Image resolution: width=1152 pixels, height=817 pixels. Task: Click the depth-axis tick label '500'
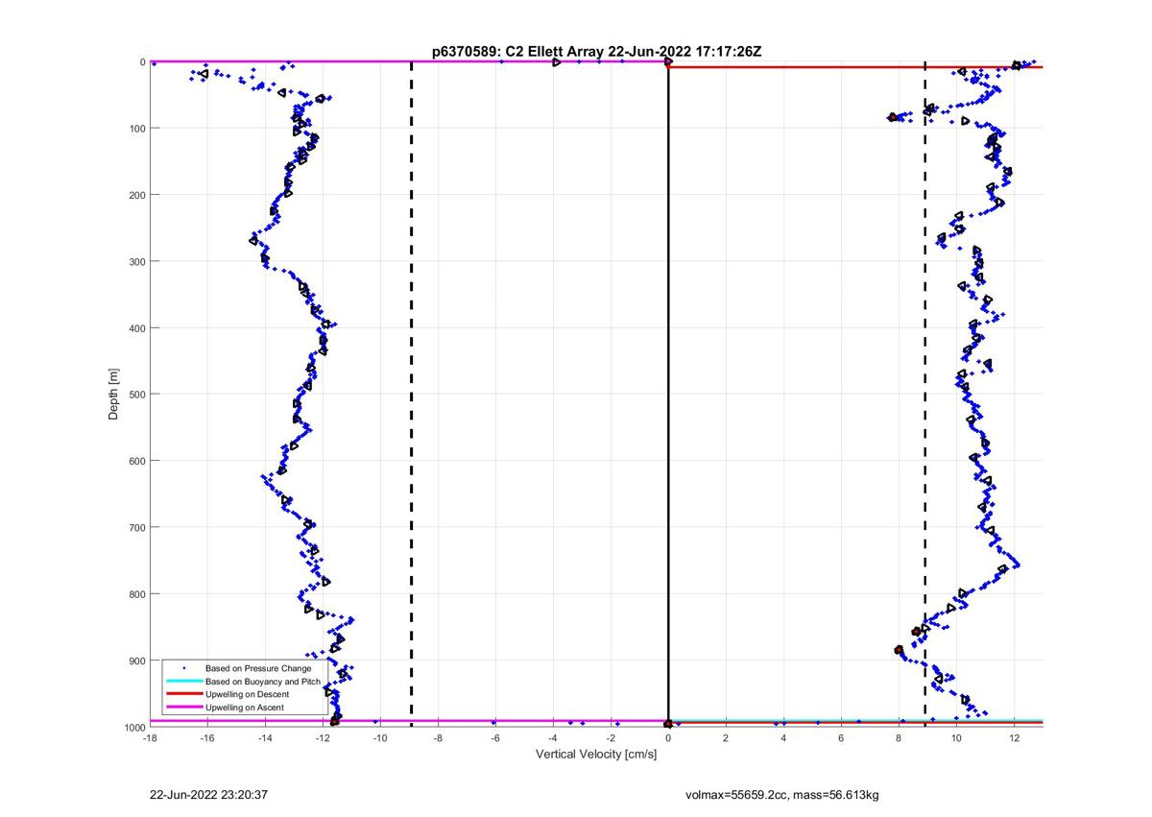[x=137, y=395]
